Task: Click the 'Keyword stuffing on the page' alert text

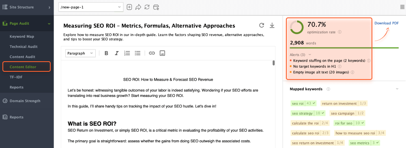Action: [329, 60]
